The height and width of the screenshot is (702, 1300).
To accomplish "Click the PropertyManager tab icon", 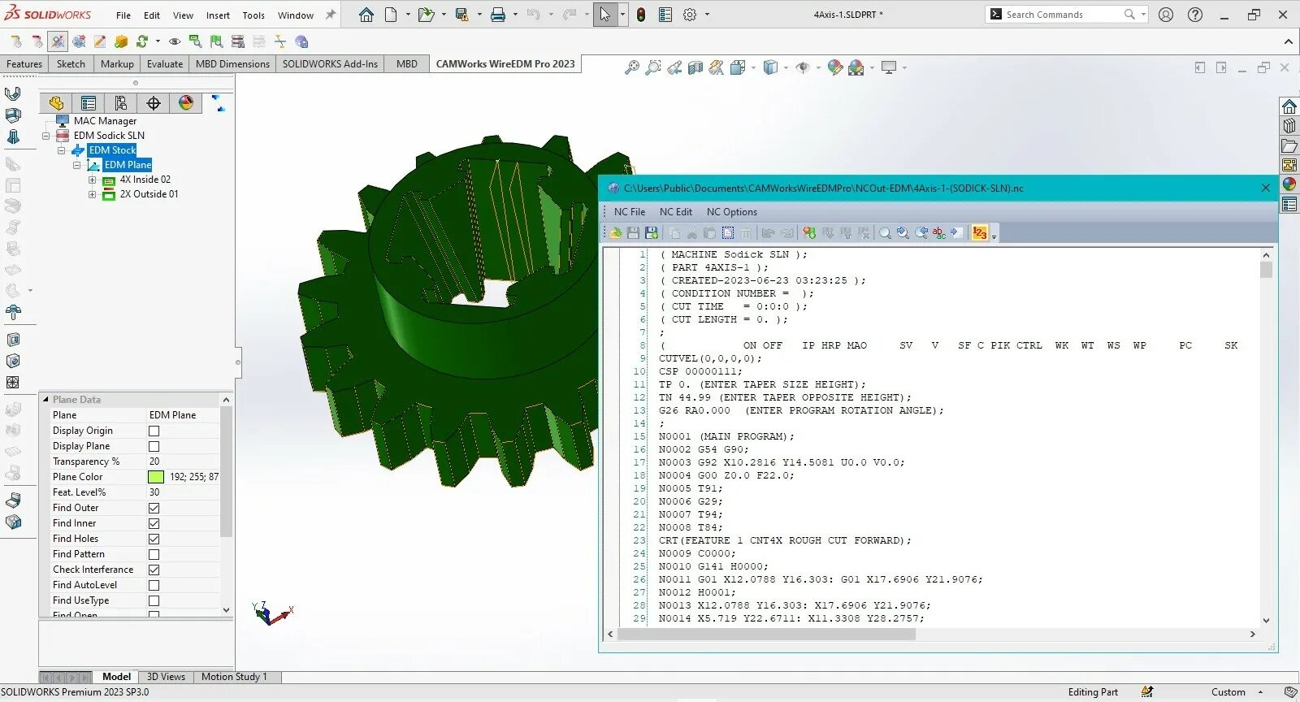I will coord(89,103).
